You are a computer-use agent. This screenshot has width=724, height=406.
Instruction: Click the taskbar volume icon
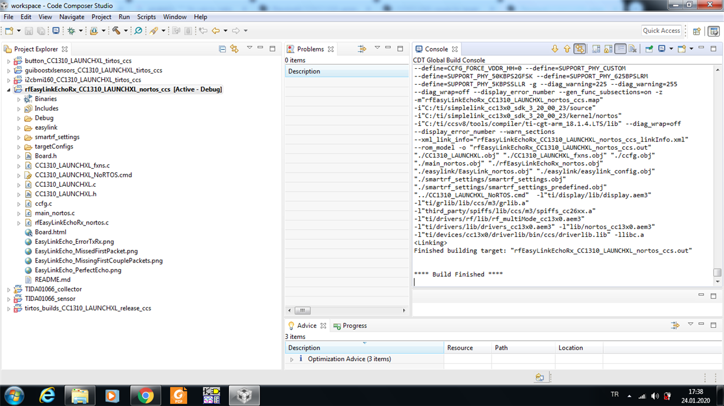tap(655, 396)
